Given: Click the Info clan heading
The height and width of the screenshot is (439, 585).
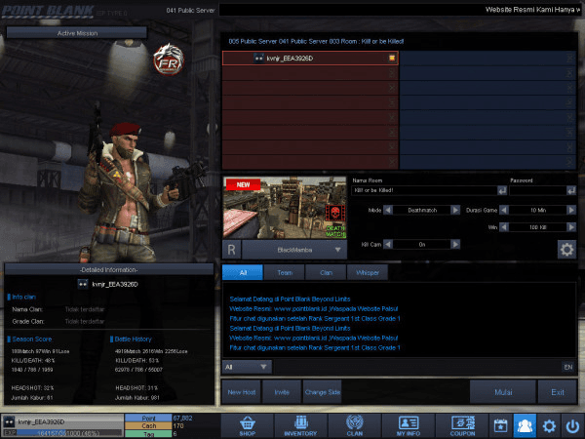Looking at the screenshot, I should coord(23,297).
